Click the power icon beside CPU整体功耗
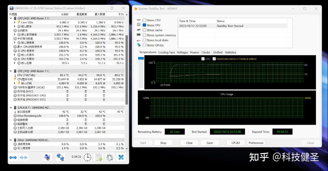 [x=15, y=79]
